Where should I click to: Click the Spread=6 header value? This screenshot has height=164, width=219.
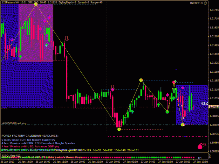tap(83, 2)
